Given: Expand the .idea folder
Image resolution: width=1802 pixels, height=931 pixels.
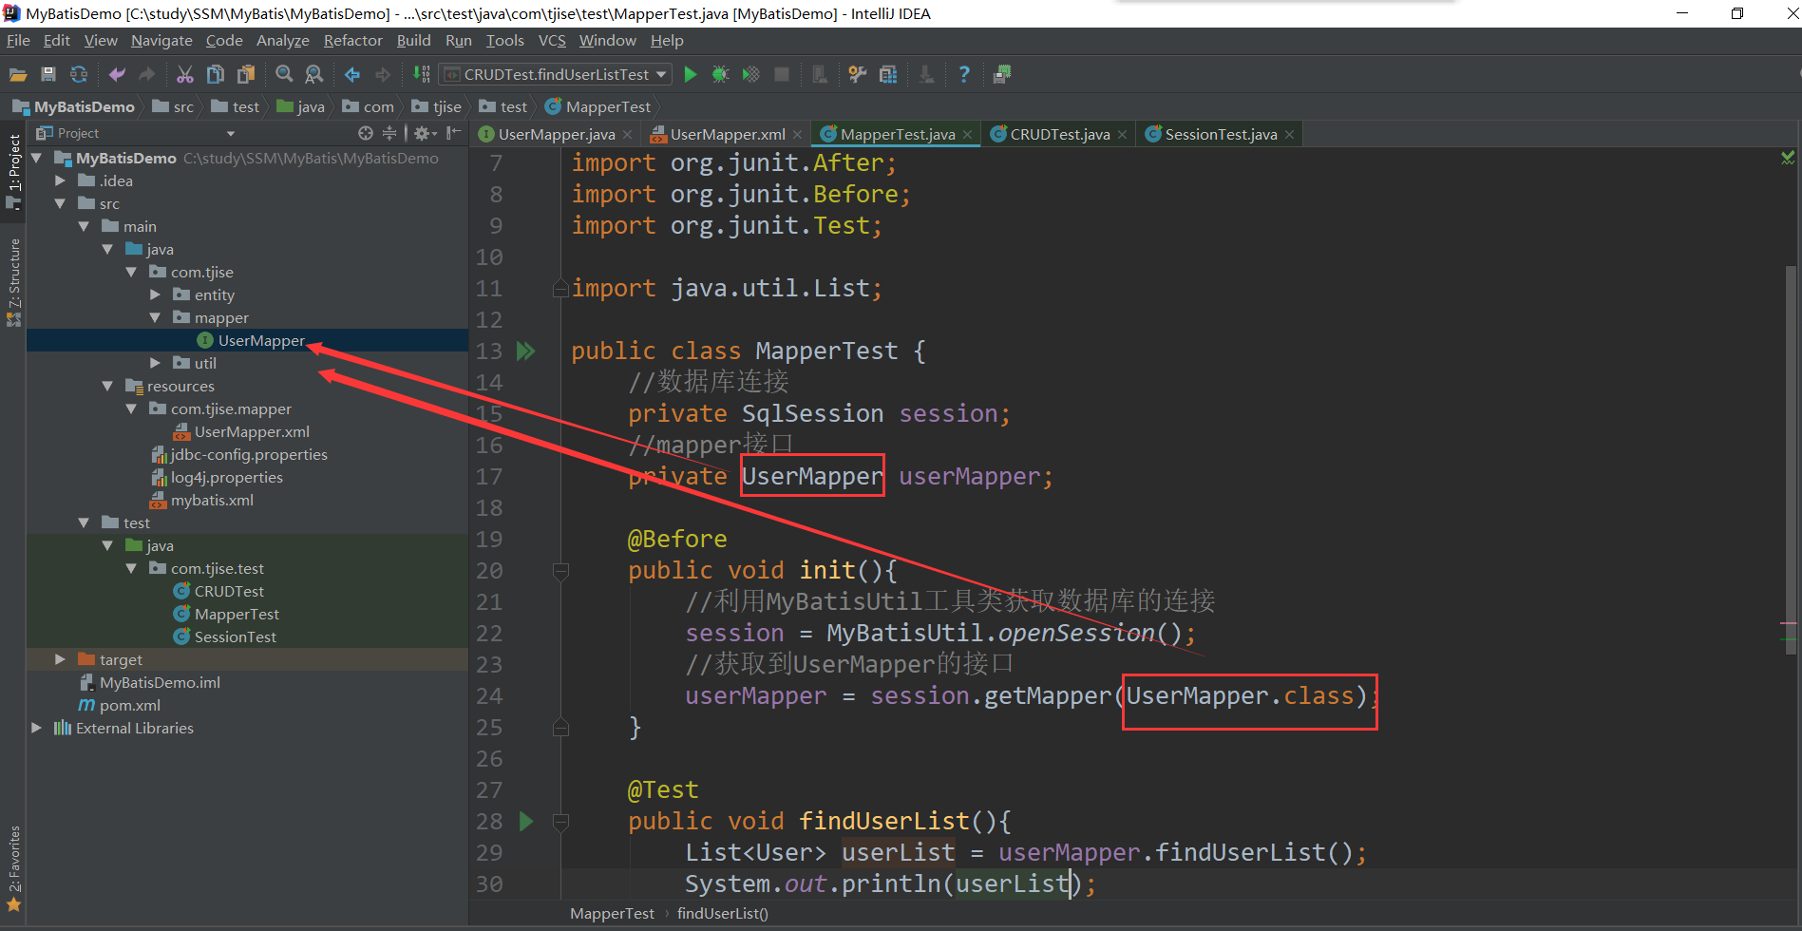Looking at the screenshot, I should click(60, 180).
